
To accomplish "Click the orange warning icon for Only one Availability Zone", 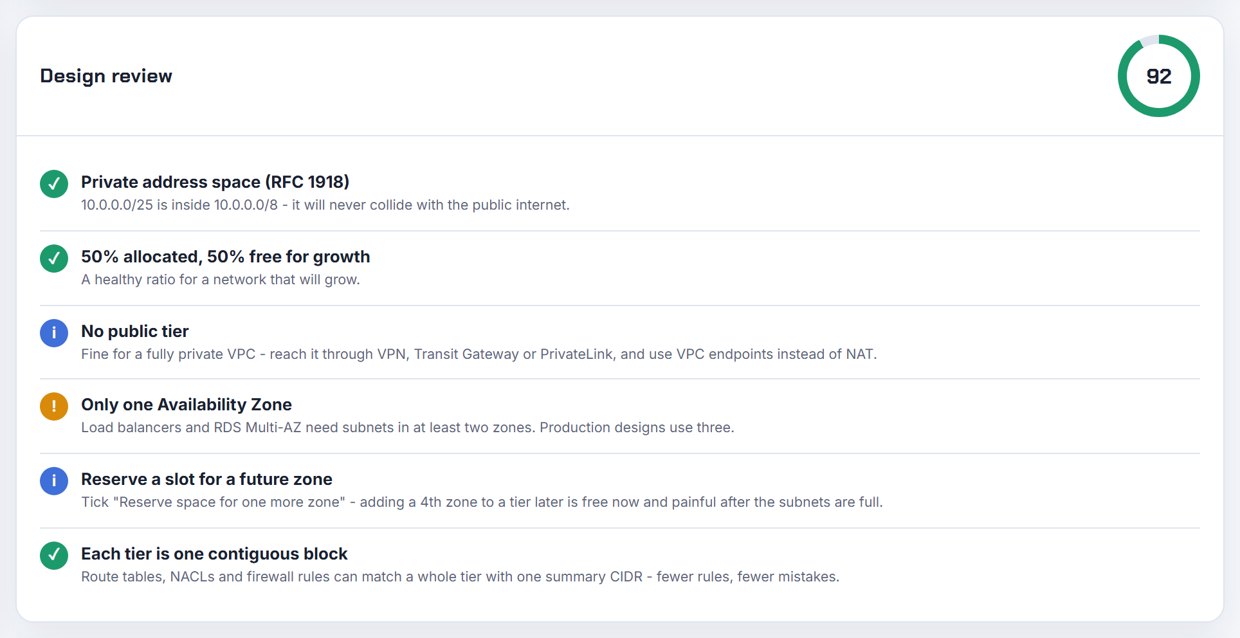I will point(54,406).
